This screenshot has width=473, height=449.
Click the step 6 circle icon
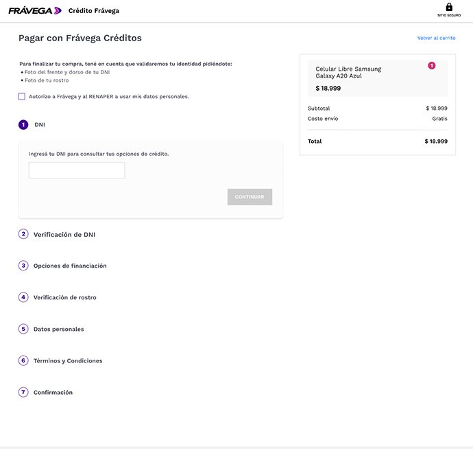click(23, 360)
